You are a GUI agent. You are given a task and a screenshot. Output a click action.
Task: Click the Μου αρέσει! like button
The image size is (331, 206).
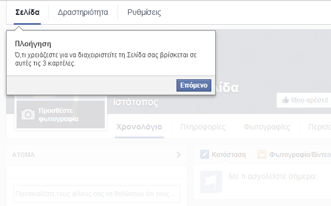point(304,100)
